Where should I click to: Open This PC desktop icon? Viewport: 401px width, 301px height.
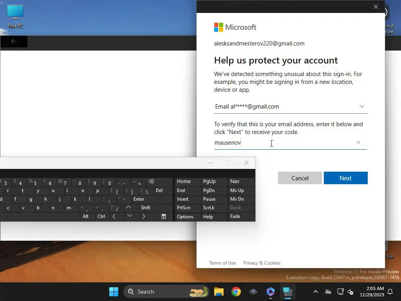[x=15, y=16]
